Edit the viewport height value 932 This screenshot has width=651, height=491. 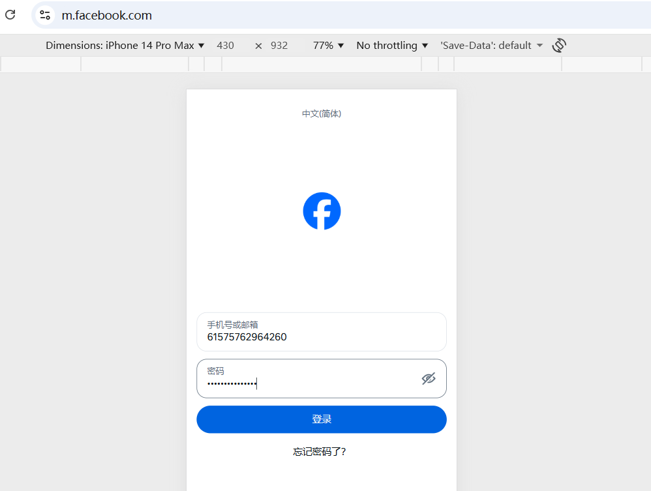[x=279, y=45]
